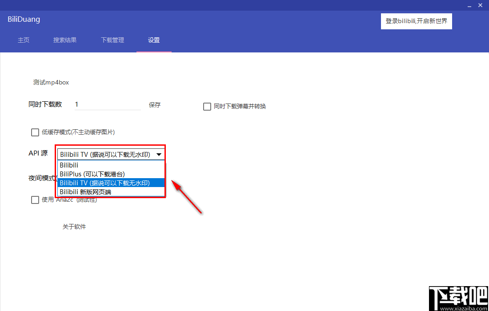Click 保存 to save download count
This screenshot has width=489, height=311.
[154, 105]
